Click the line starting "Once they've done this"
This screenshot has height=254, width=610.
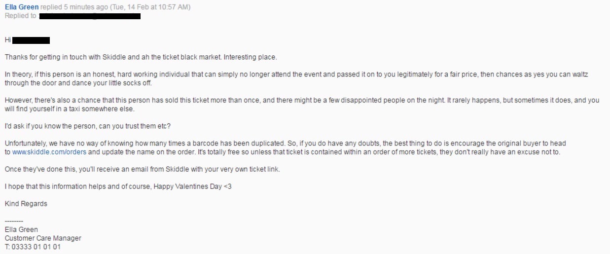[142, 169]
